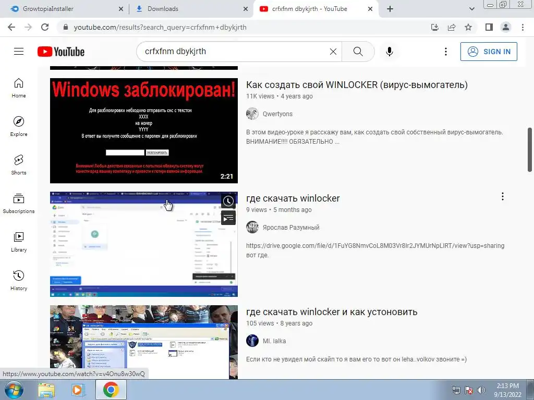Go forward in browser

[x=28, y=27]
